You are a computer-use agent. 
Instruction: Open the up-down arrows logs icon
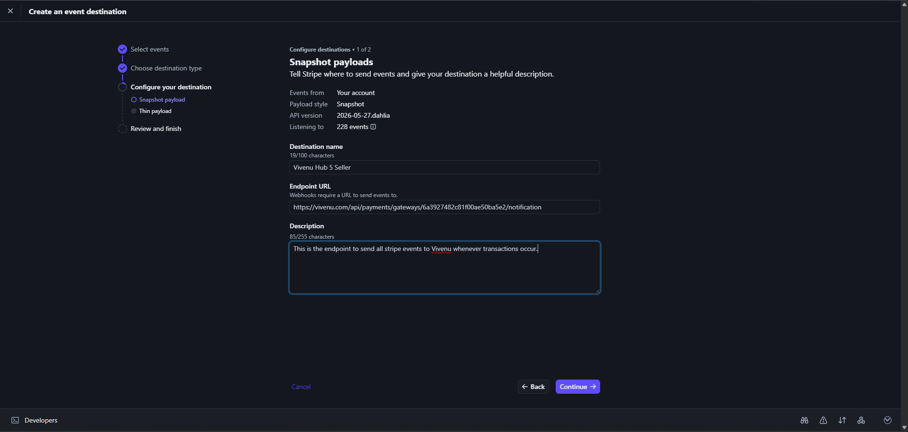[x=842, y=420]
